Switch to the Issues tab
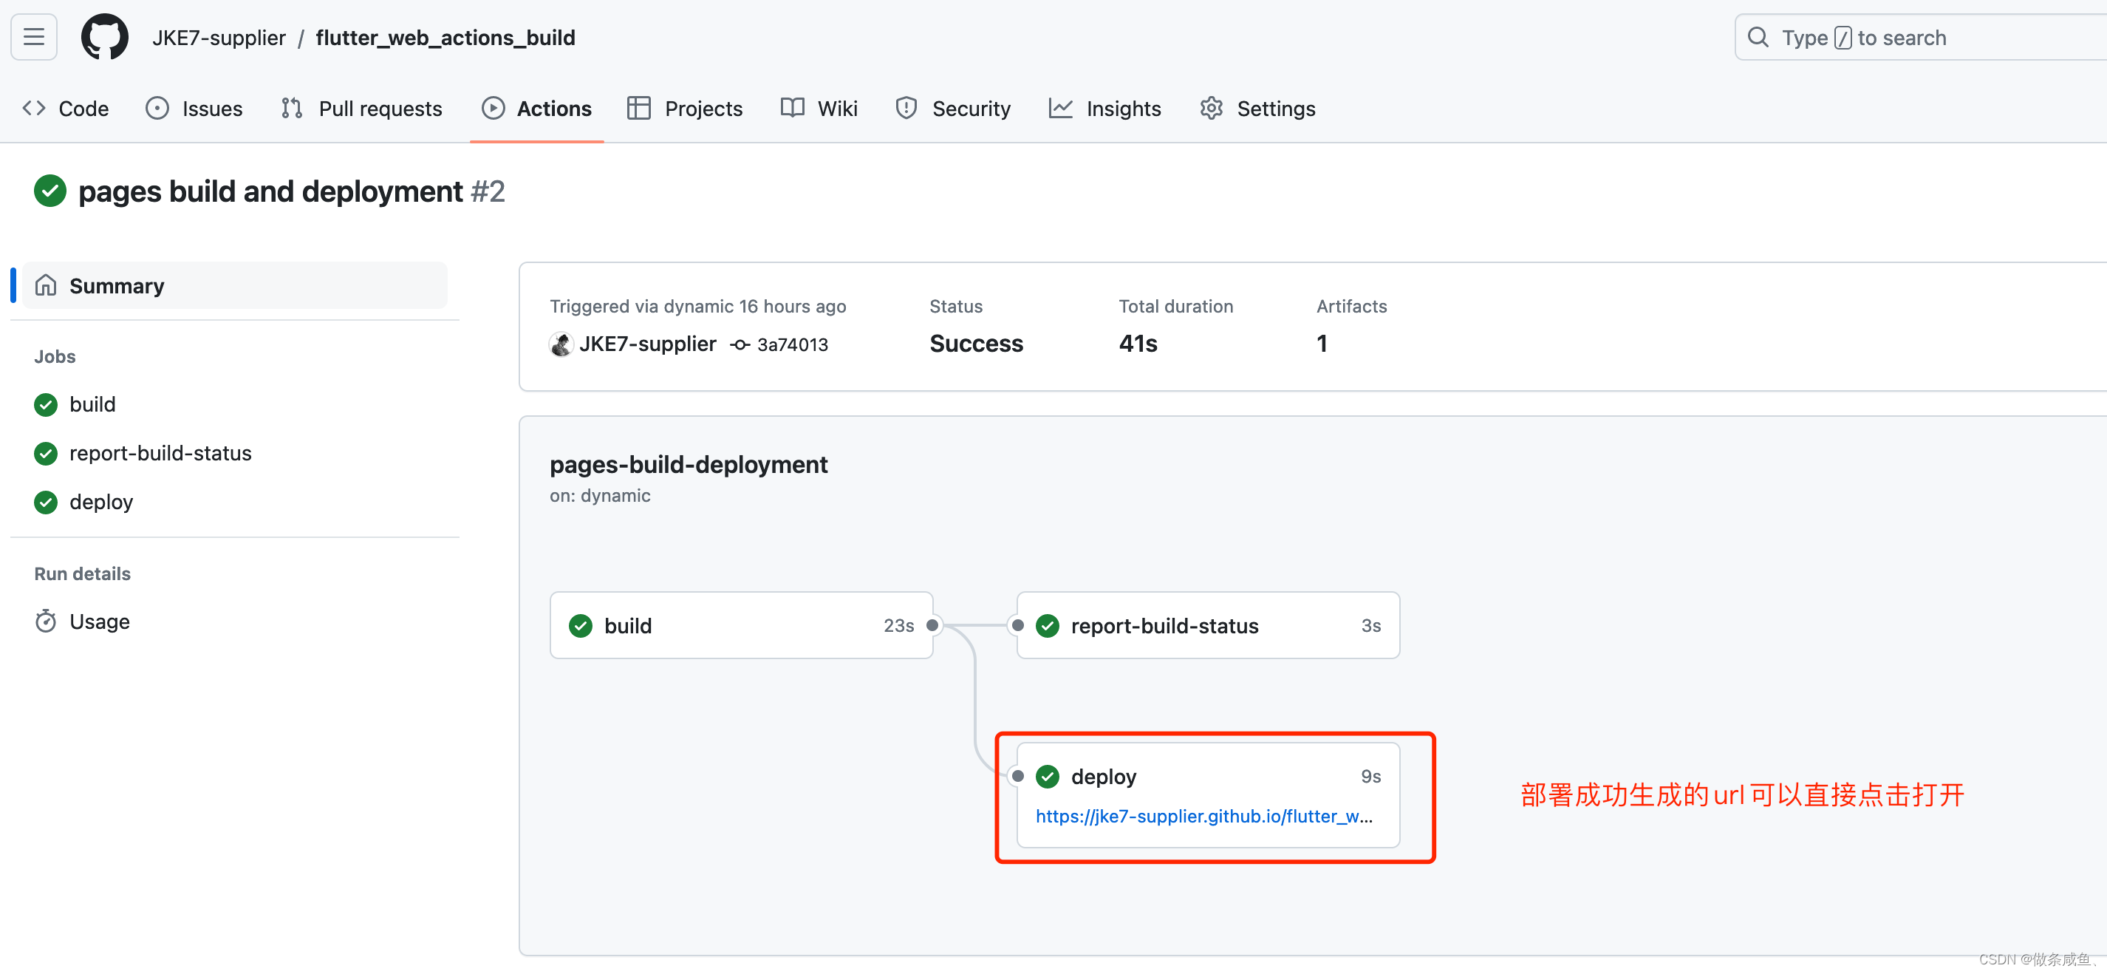The height and width of the screenshot is (974, 2107). tap(195, 108)
